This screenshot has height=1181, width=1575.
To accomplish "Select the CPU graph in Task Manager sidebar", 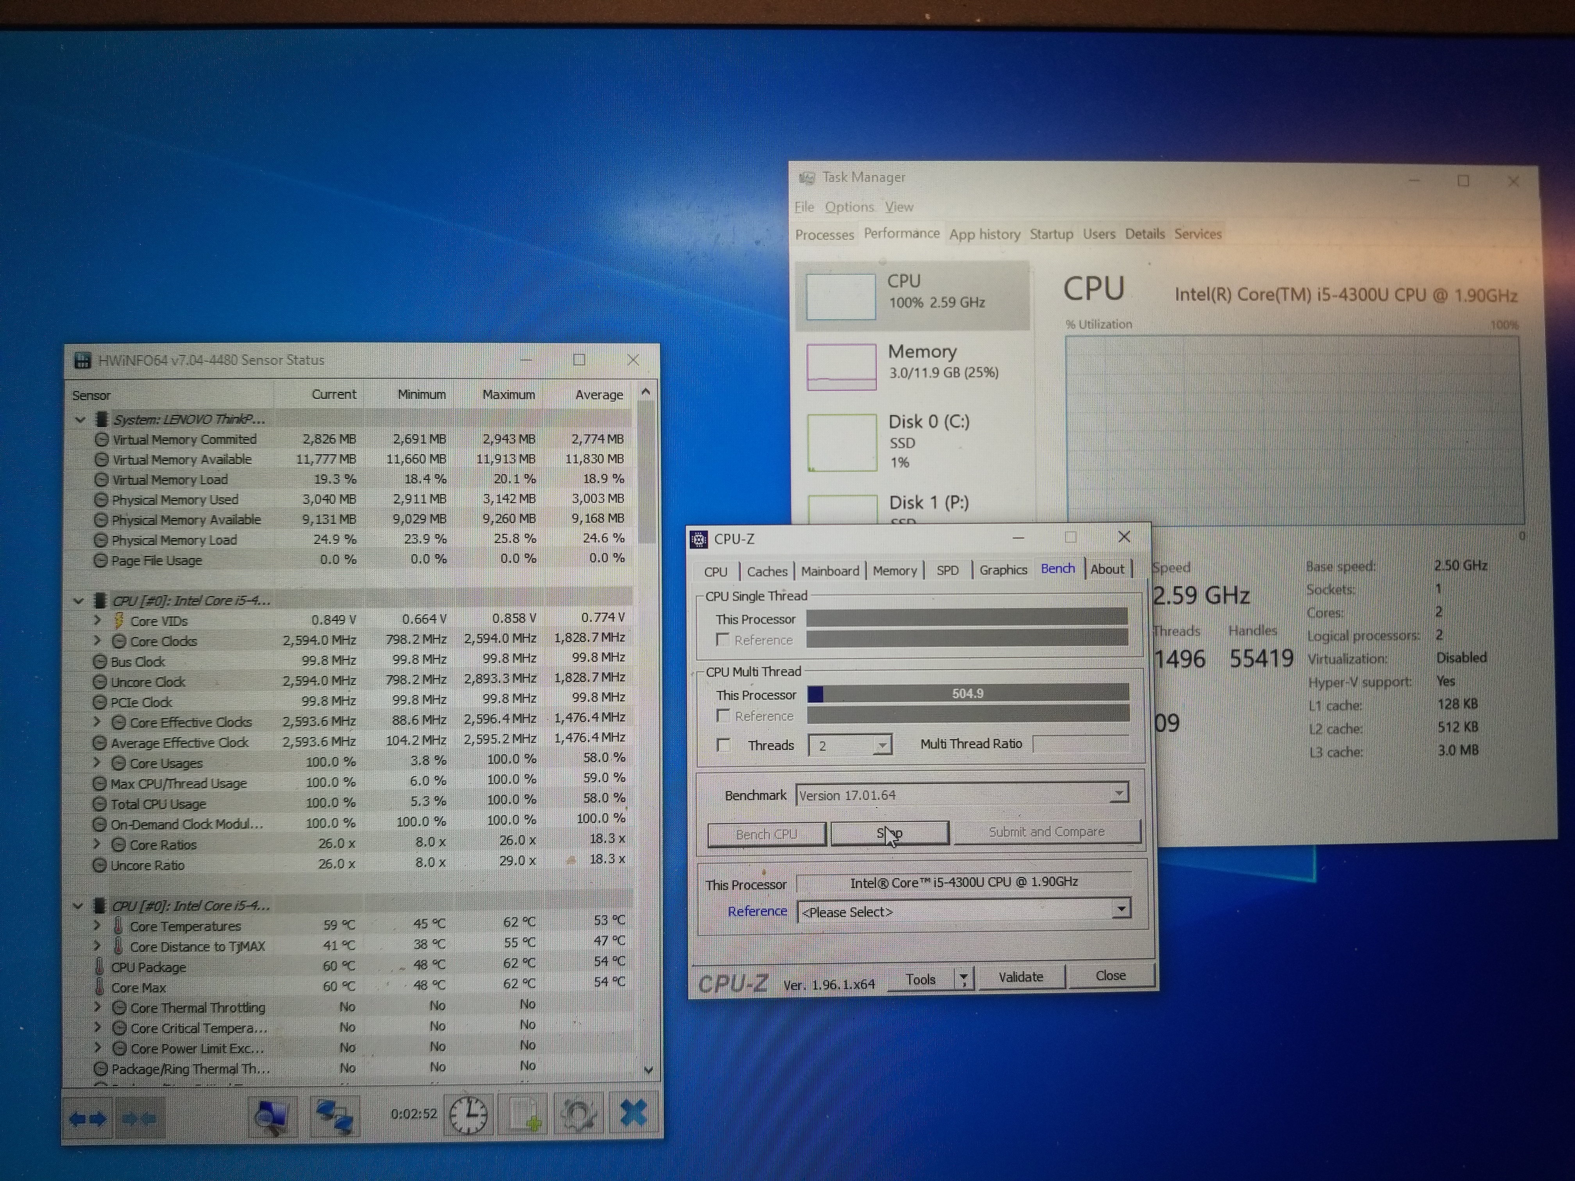I will 913,295.
